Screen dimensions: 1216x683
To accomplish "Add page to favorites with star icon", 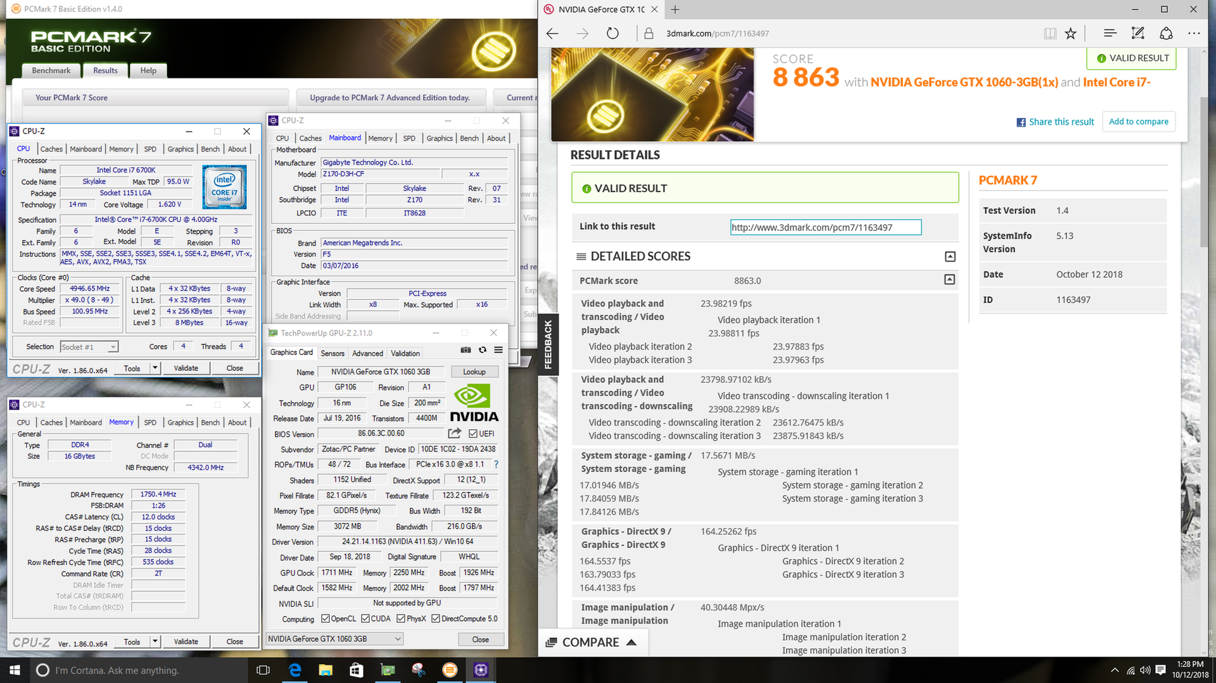I will pos(1070,34).
